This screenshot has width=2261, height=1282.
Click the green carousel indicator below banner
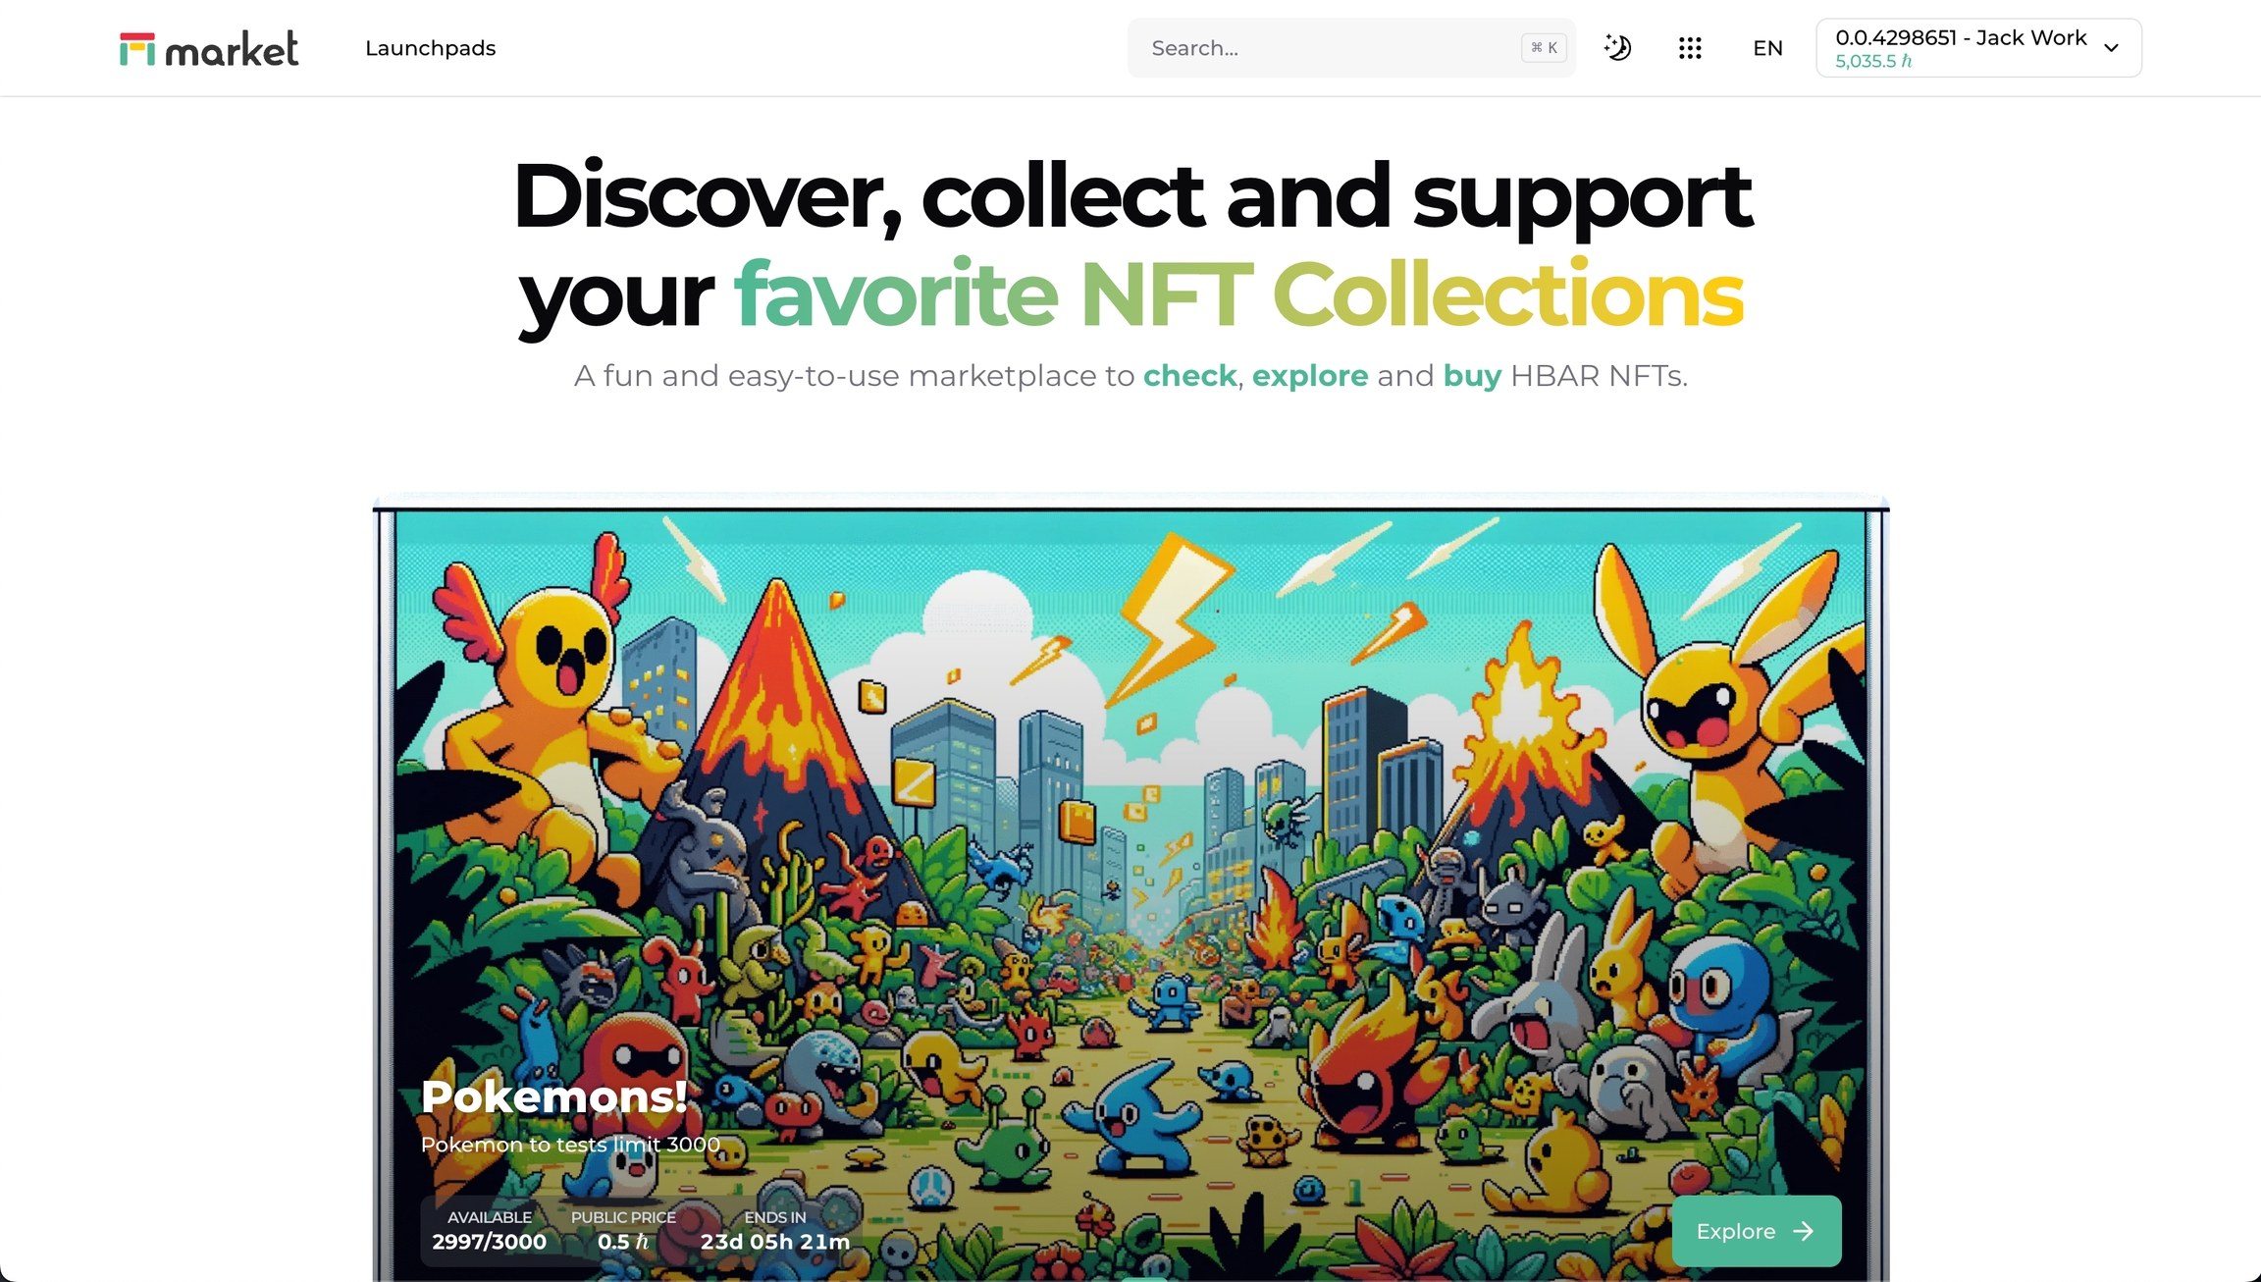pyautogui.click(x=1144, y=1279)
